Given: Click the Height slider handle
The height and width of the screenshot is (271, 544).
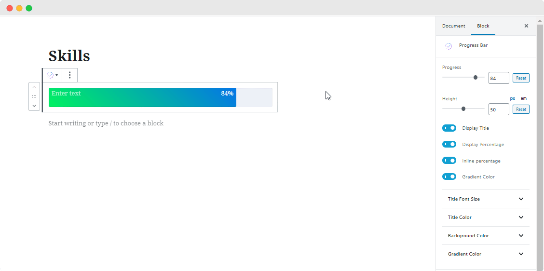Looking at the screenshot, I should [x=463, y=108].
